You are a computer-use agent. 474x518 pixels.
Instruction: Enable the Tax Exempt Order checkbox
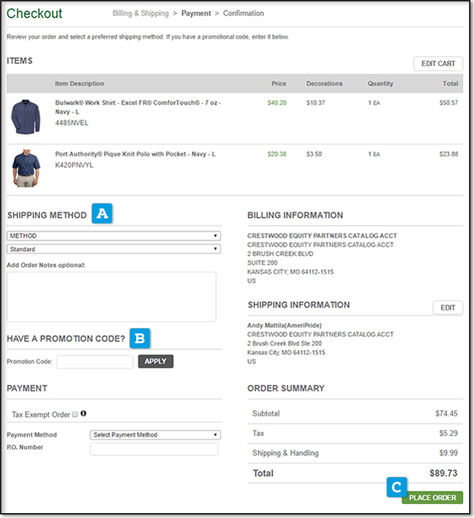pos(75,414)
